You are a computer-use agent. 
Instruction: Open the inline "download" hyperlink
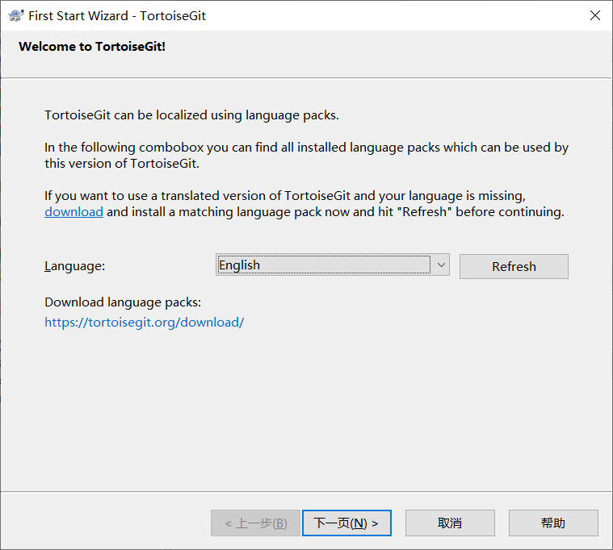coord(73,212)
